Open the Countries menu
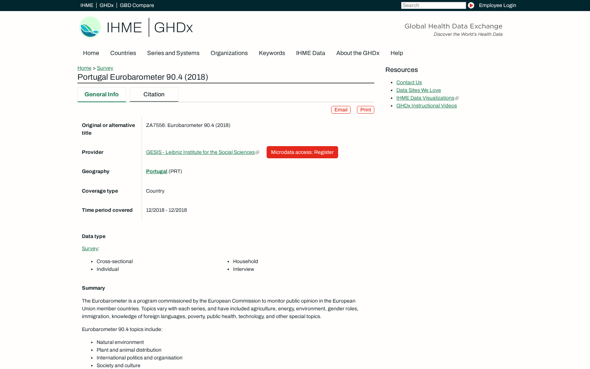Image resolution: width=590 pixels, height=369 pixels. pyautogui.click(x=123, y=53)
